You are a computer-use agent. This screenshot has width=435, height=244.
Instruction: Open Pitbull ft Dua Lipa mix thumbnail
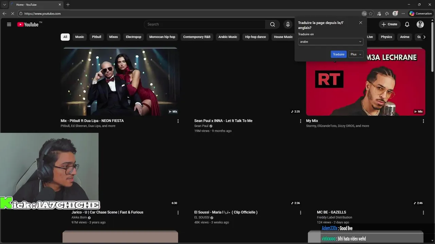click(x=120, y=82)
